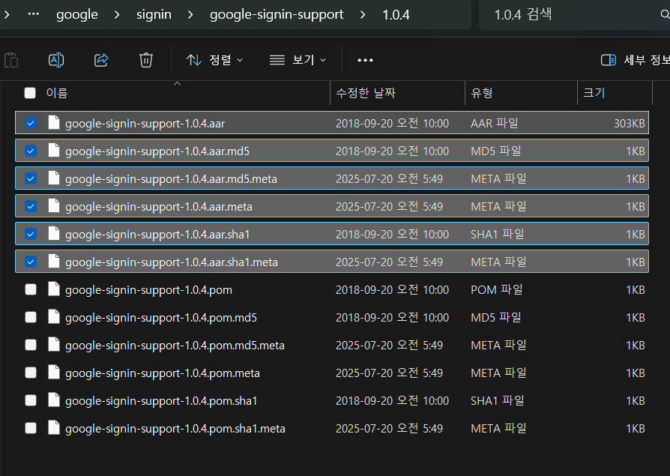Uncheck google-signin-support-1.0.4.aar.md5.meta checkbox

(30, 178)
